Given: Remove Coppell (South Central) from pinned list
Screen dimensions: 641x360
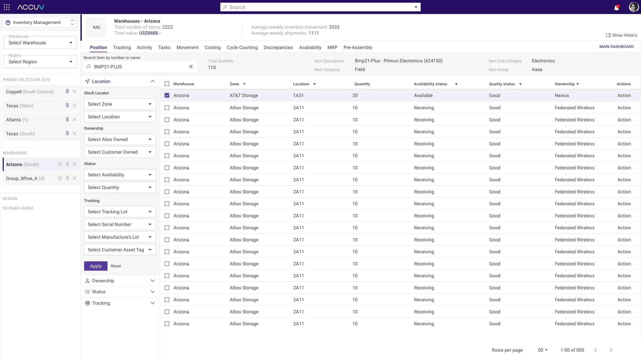Looking at the screenshot, I should tap(74, 92).
